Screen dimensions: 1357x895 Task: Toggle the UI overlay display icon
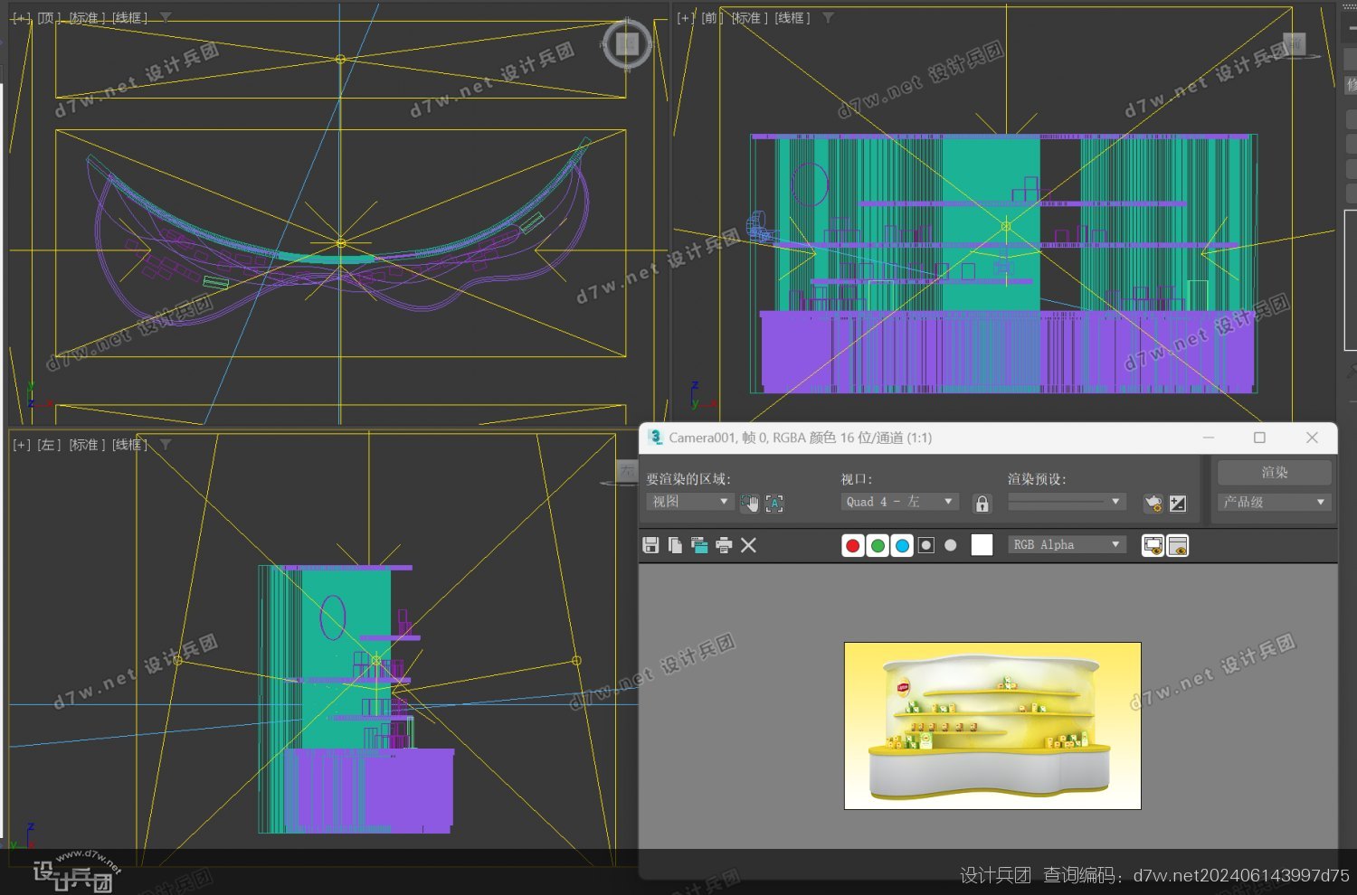[1153, 545]
